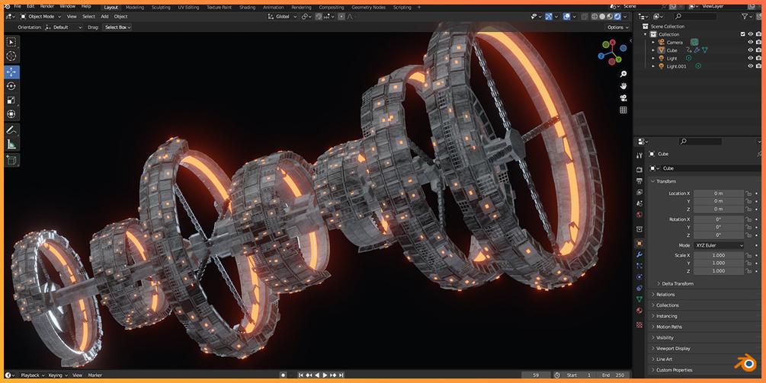Open timeline Keying menu
Viewport: 766px width, 383px height.
58,375
